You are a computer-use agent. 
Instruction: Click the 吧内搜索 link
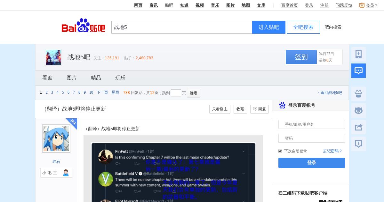pos(333,27)
